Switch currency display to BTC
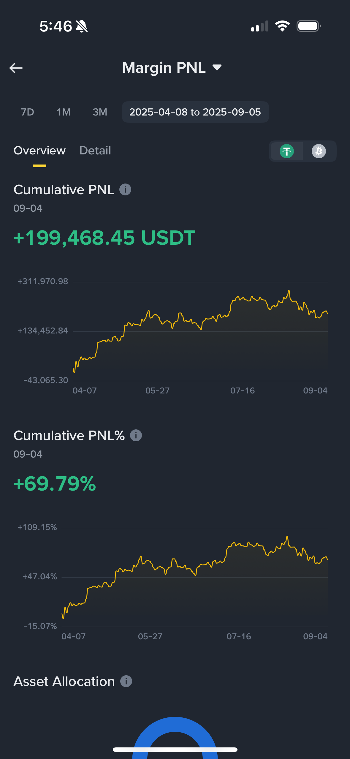Screen dimensions: 350x759 319,151
